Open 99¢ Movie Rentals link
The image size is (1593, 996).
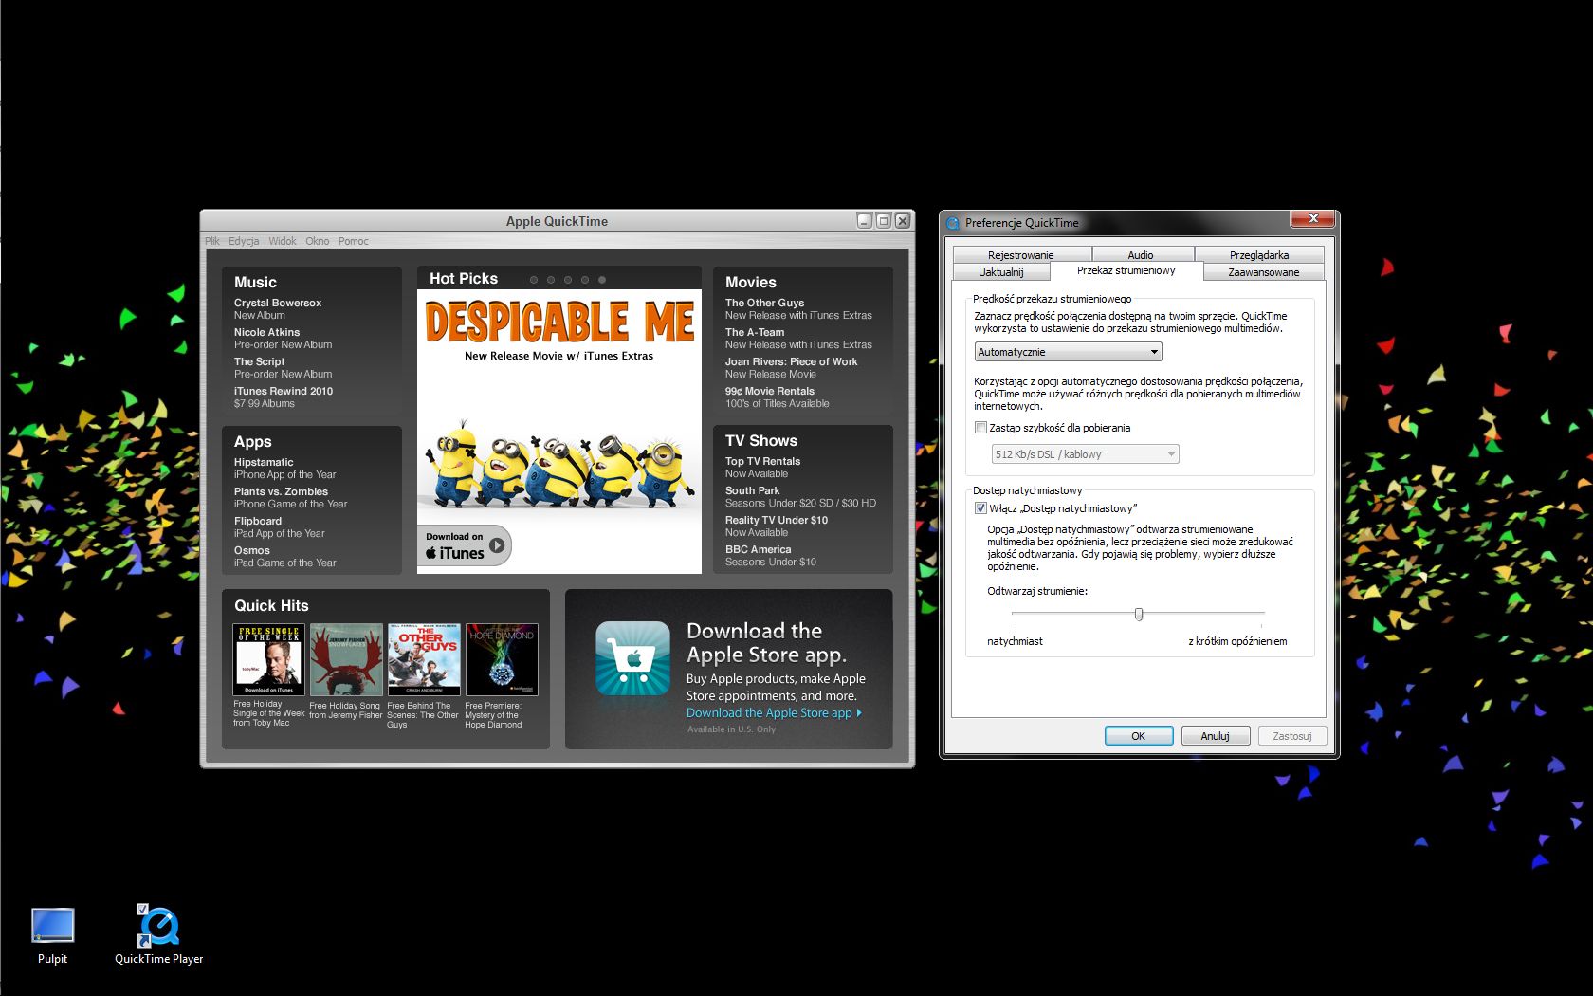[777, 397]
